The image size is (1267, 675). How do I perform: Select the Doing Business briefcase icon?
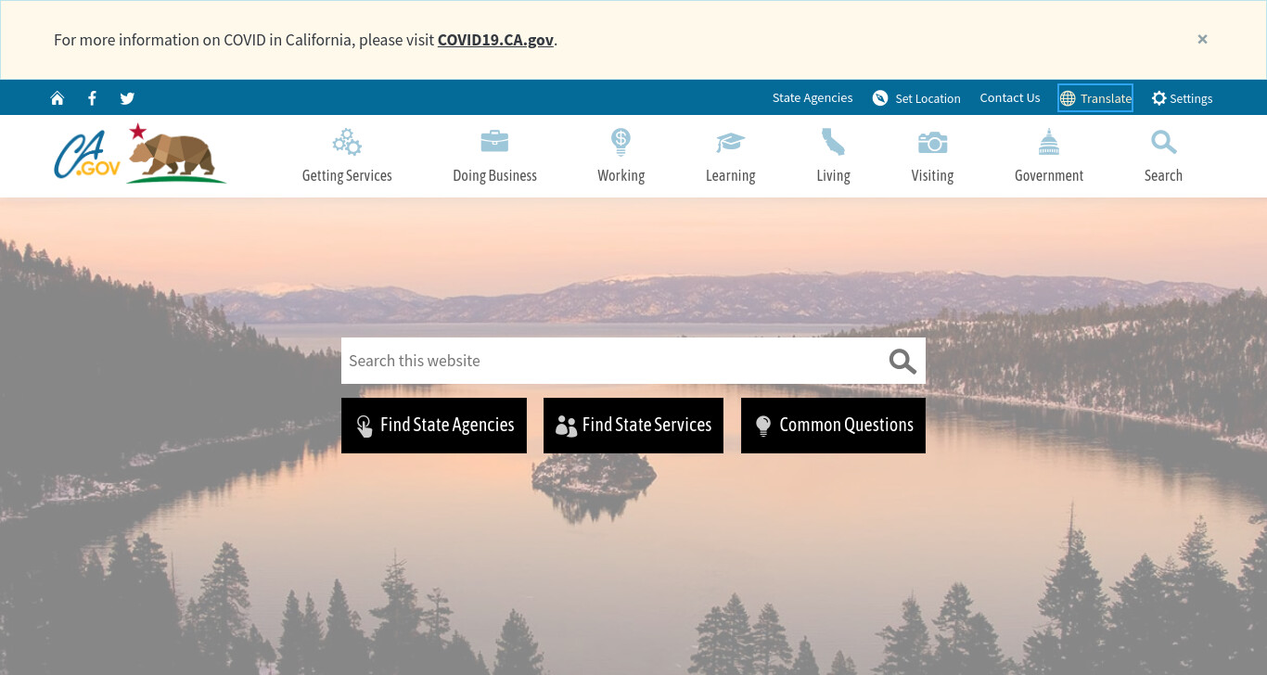pos(494,142)
